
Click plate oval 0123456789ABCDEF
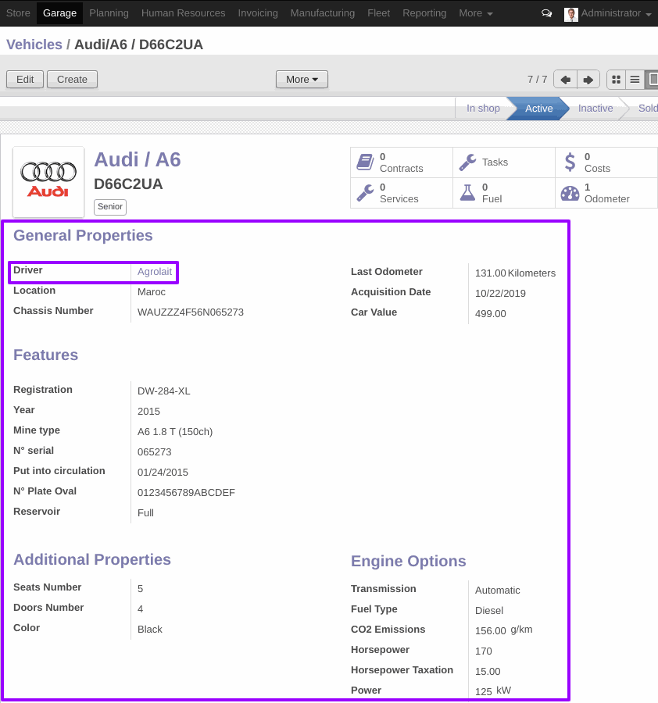coord(186,493)
